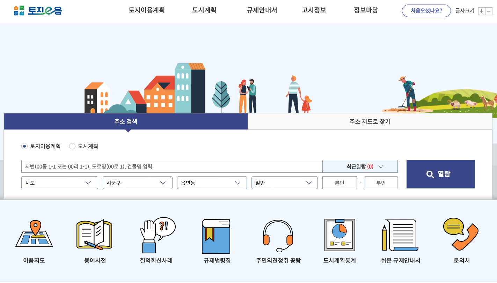The image size is (497, 283).
Task: Select the 토지이용계획 radio button
Action: tap(24, 146)
